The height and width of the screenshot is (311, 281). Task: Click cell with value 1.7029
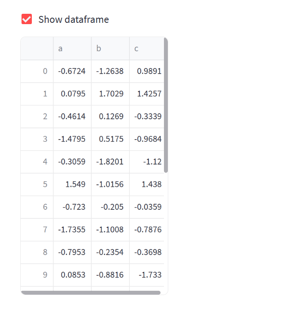point(111,94)
